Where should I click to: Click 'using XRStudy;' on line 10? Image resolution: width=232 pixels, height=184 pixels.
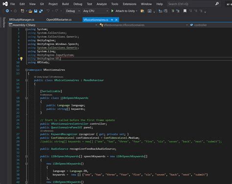[39, 63]
